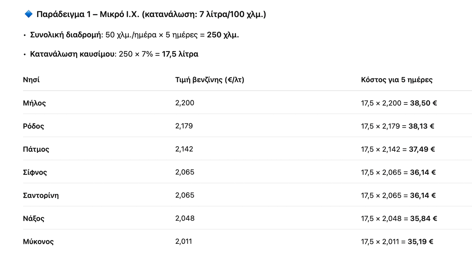Select the Ρόδος row name cell
The width and height of the screenshot is (472, 271).
point(33,126)
